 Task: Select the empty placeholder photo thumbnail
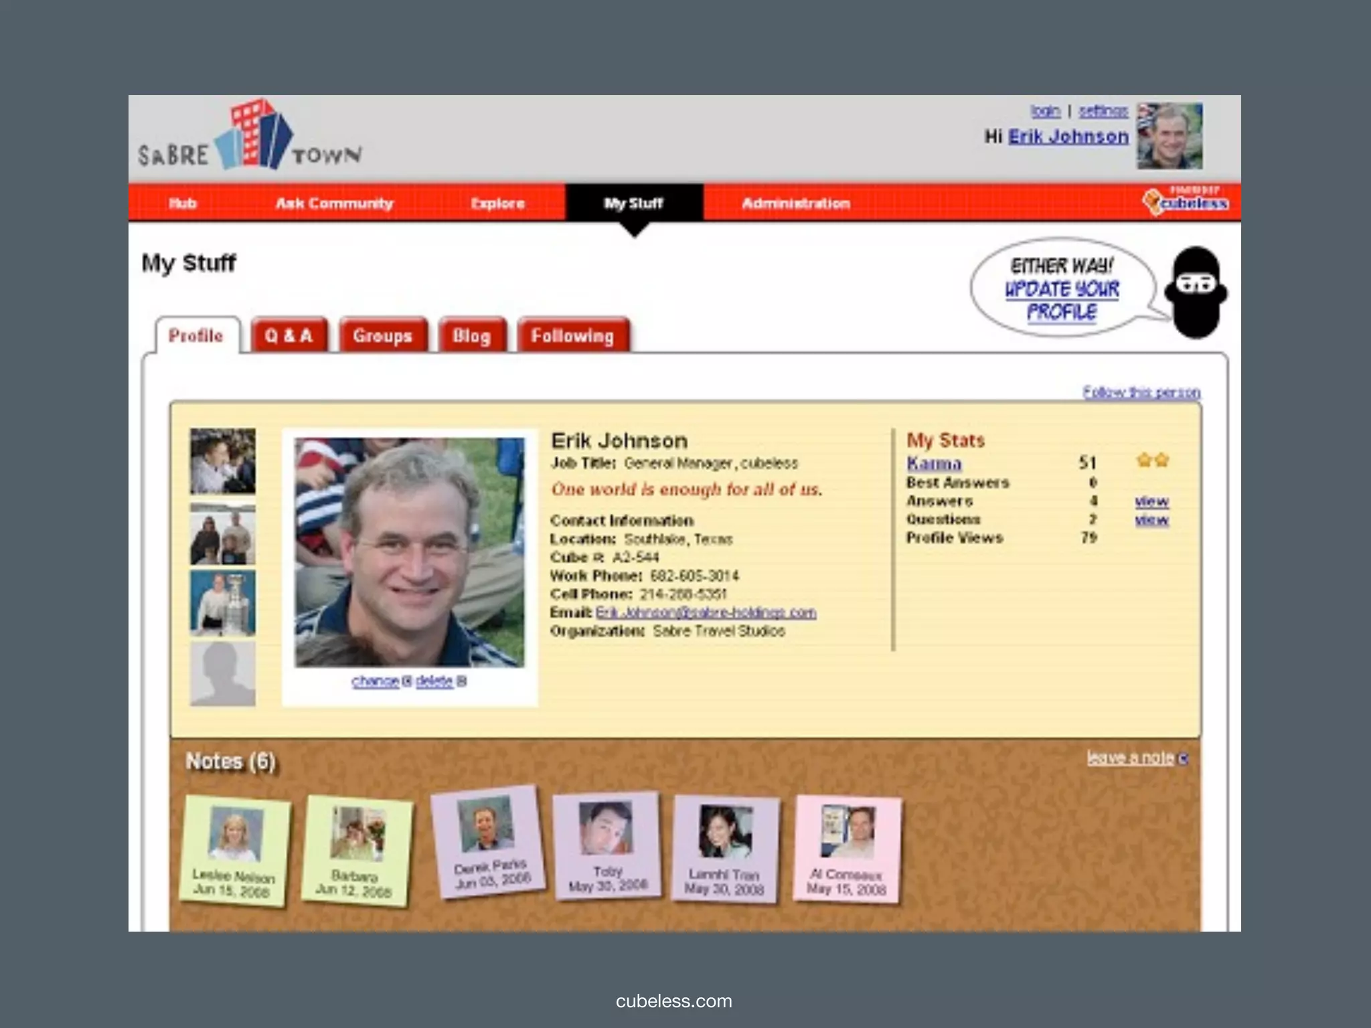(222, 673)
